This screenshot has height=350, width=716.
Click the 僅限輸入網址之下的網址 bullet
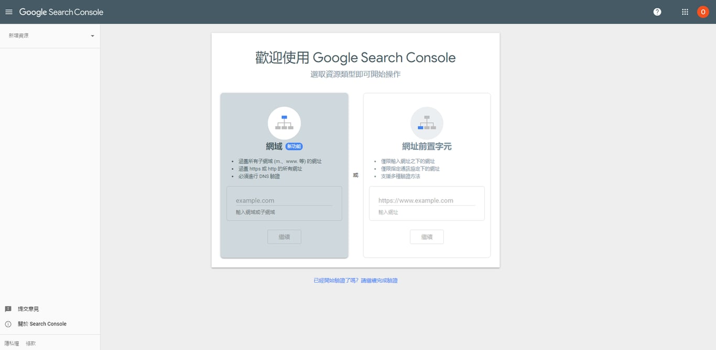coord(408,161)
